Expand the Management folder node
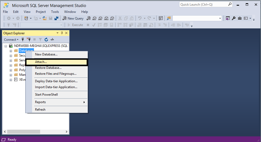Screen dimensions: 261x142 [x=11, y=75]
